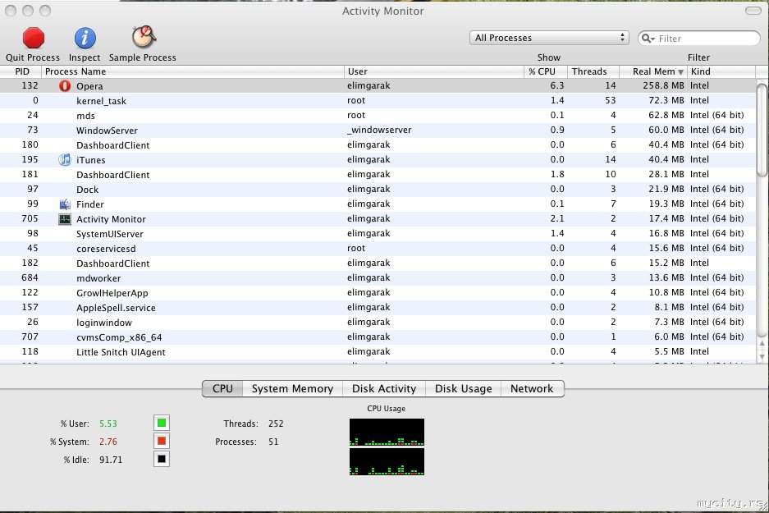Select DashboardClient row with PID 180
The width and height of the screenshot is (769, 513).
(378, 144)
